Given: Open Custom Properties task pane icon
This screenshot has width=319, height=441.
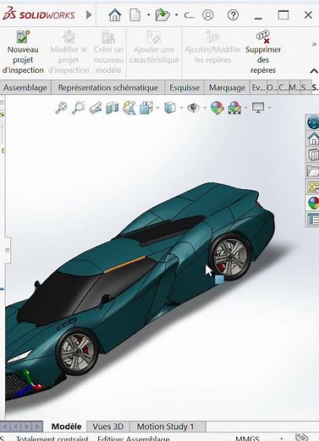Looking at the screenshot, I should click(x=313, y=219).
